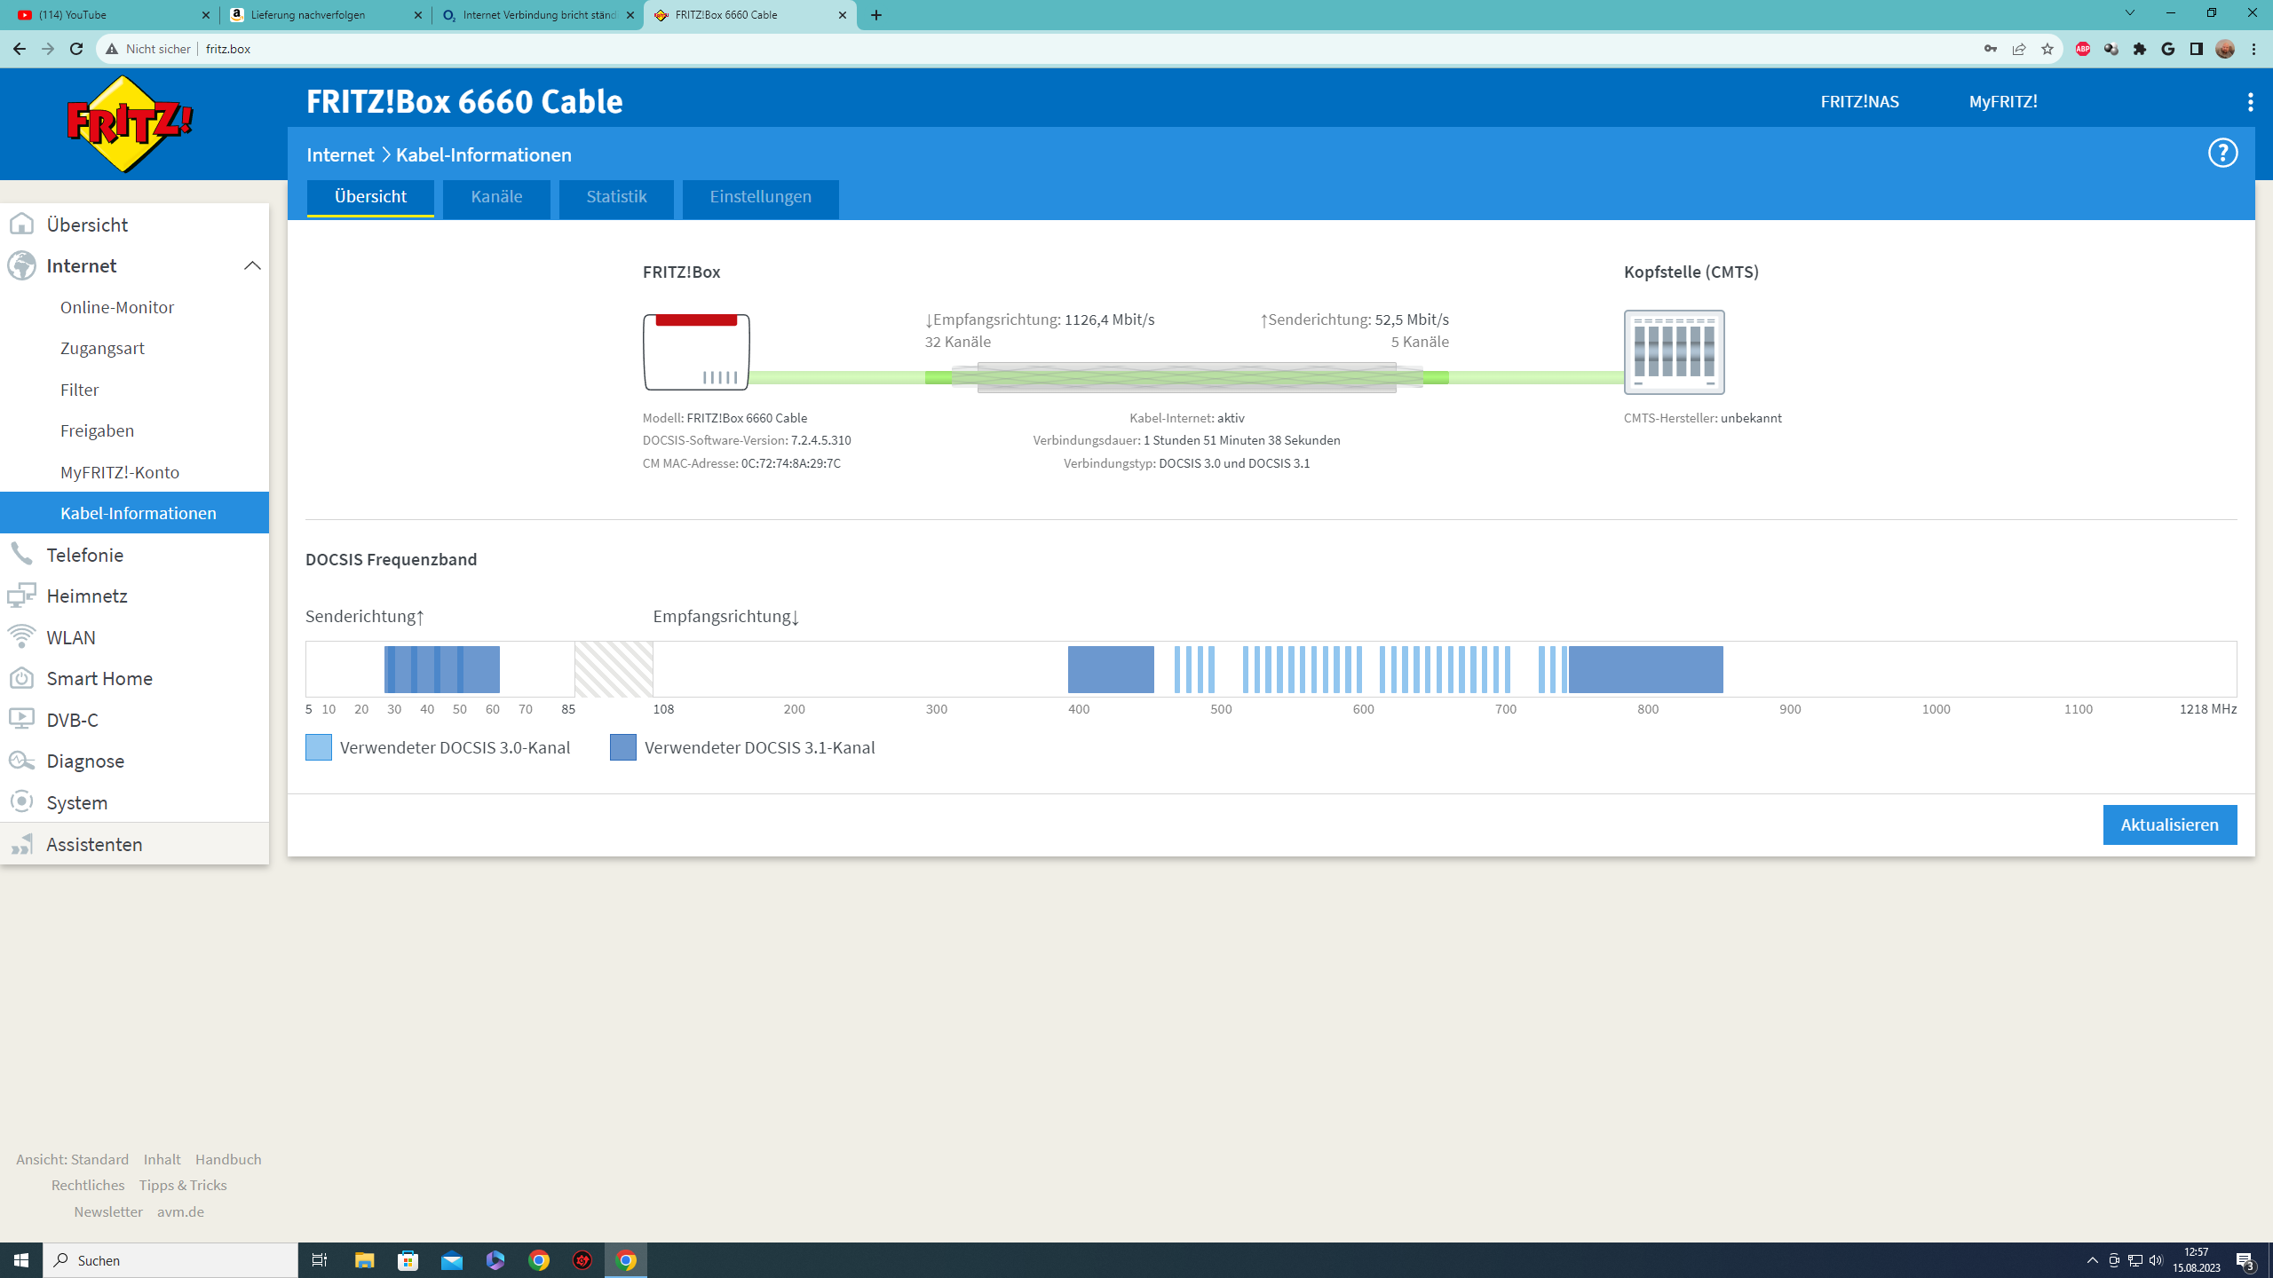Screen dimensions: 2273x1278
Task: Bookmark page with the star icon
Action: click(x=2047, y=49)
